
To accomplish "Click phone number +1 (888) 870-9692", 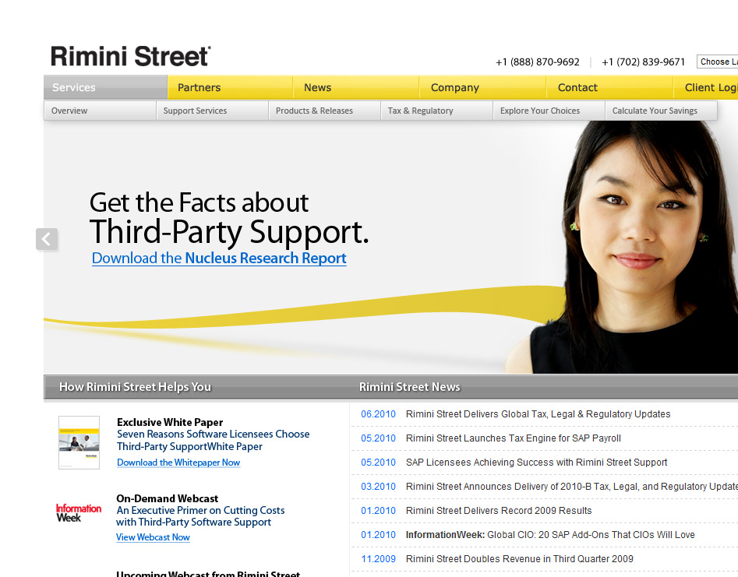I will tap(538, 62).
